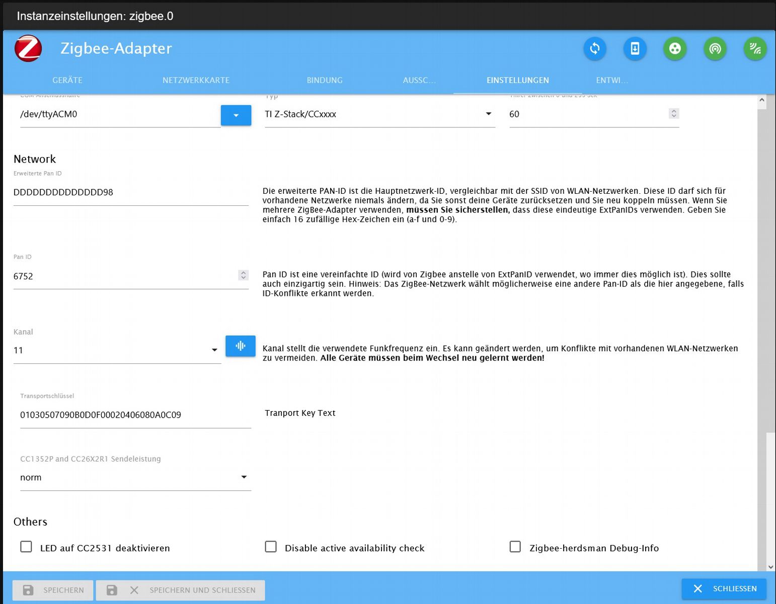Click the Instanzeinstellungen: zigbee.0 title
Image resolution: width=776 pixels, height=604 pixels.
click(x=95, y=16)
